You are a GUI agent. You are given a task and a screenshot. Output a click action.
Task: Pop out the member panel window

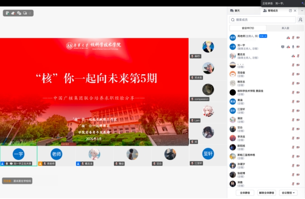tap(290, 10)
